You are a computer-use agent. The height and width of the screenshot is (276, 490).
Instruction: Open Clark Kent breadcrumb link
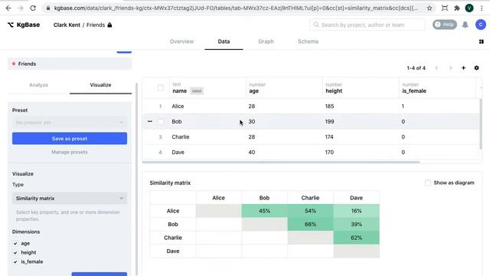click(67, 25)
